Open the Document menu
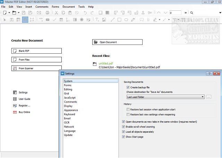 (x=69, y=7)
